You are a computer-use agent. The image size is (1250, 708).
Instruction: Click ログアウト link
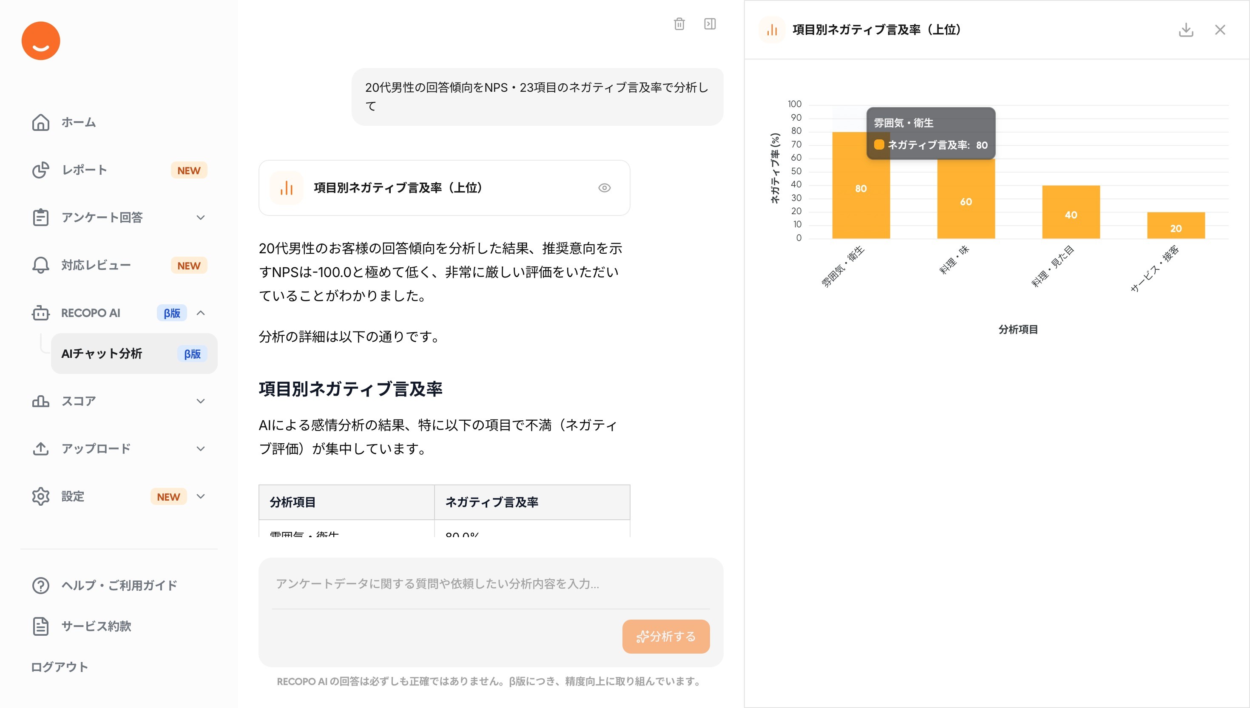[60, 667]
